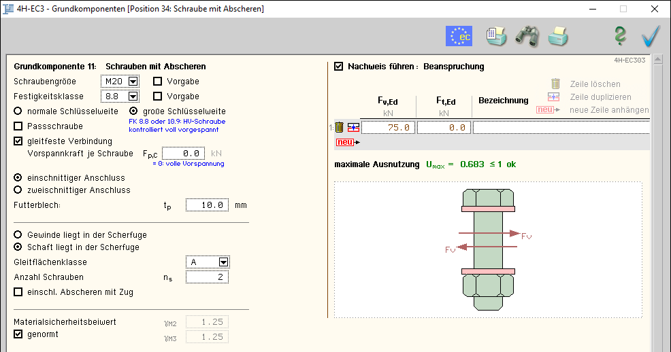Delete row 1 using trash icon
Image resolution: width=671 pixels, height=352 pixels.
pyautogui.click(x=340, y=127)
